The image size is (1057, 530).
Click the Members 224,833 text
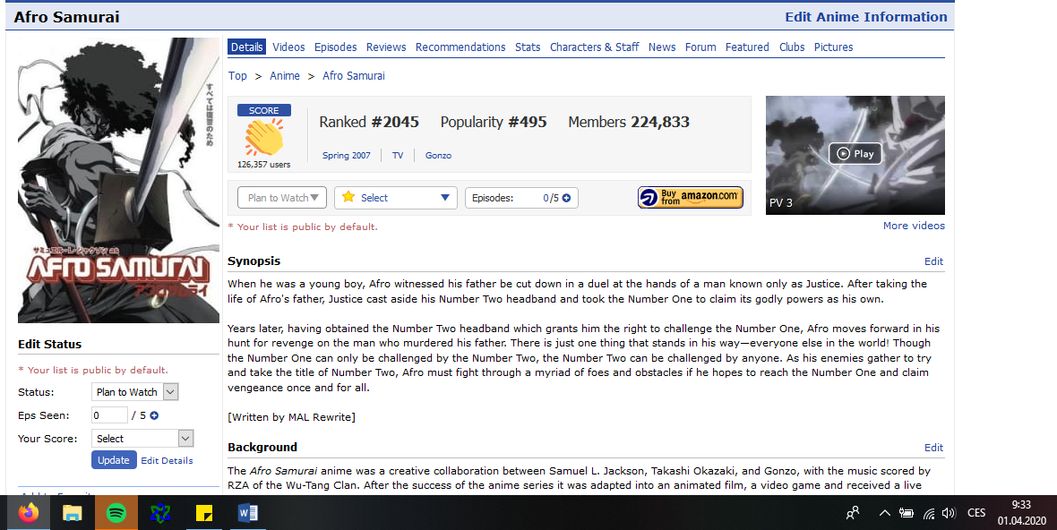click(629, 122)
